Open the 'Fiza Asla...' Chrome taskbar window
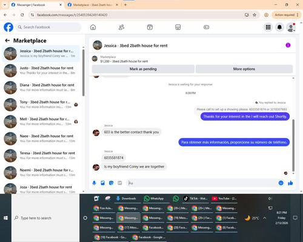The image size is (303, 242). click(x=104, y=208)
